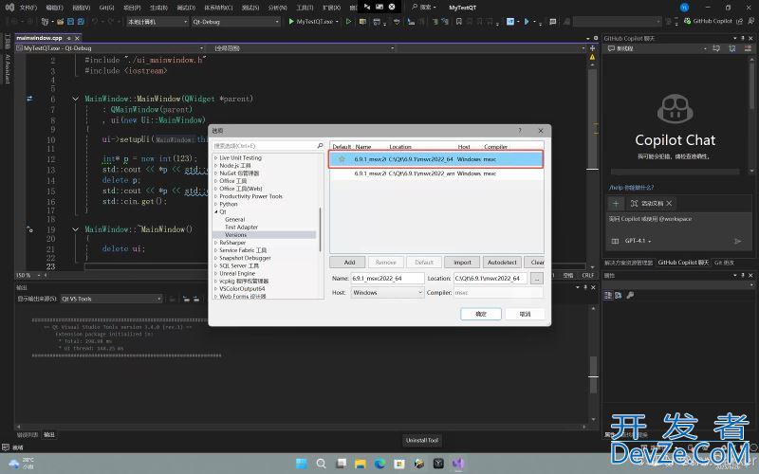Click the Open File folder toolbar icon
This screenshot has height=474, width=759.
point(61,22)
